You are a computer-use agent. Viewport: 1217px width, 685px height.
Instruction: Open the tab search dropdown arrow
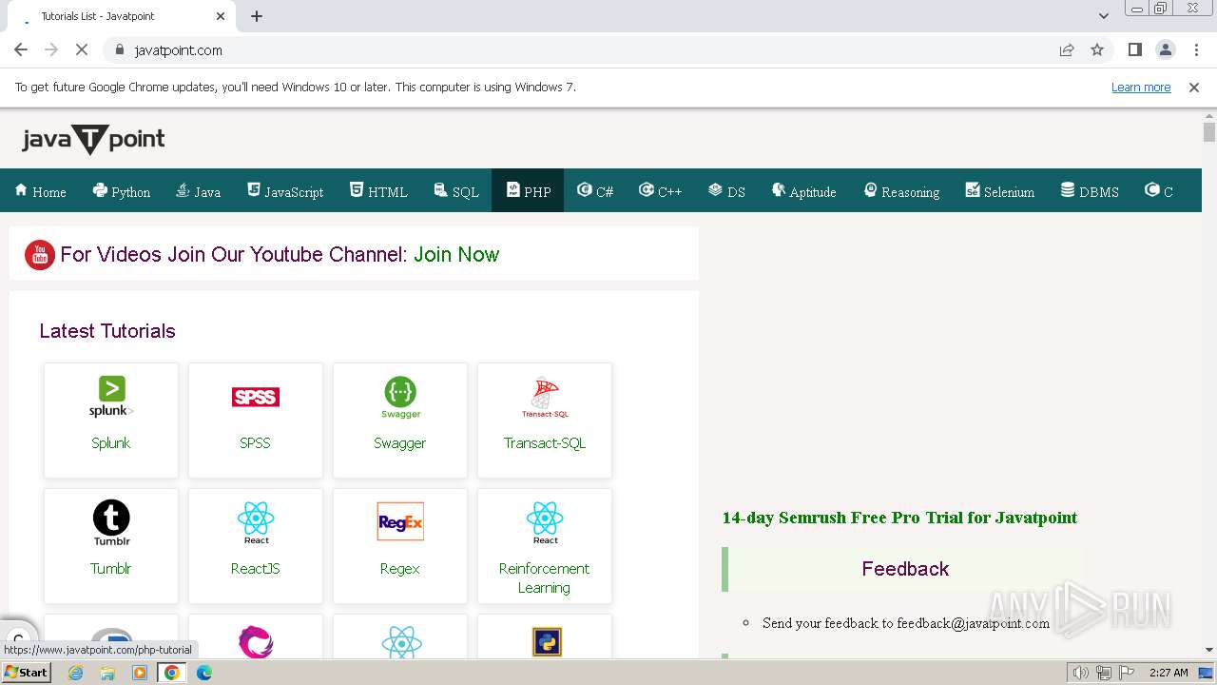click(x=1104, y=16)
